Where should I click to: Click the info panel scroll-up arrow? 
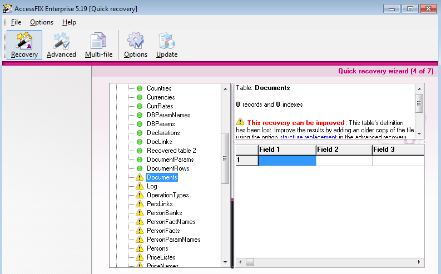tap(419, 89)
